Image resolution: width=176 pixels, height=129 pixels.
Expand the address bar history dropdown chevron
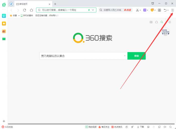click(x=93, y=10)
